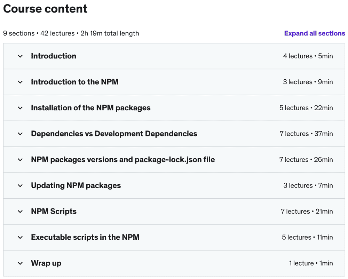Click NPM packages versions and package-lock.json title
The width and height of the screenshot is (348, 279).
tap(122, 160)
